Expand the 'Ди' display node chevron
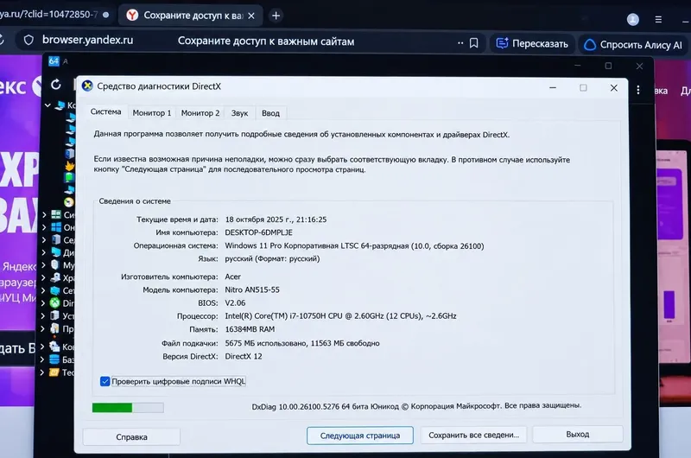 [44, 252]
